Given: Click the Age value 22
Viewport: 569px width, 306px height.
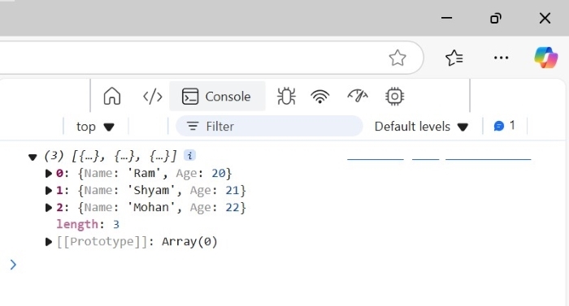Looking at the screenshot, I should [232, 208].
